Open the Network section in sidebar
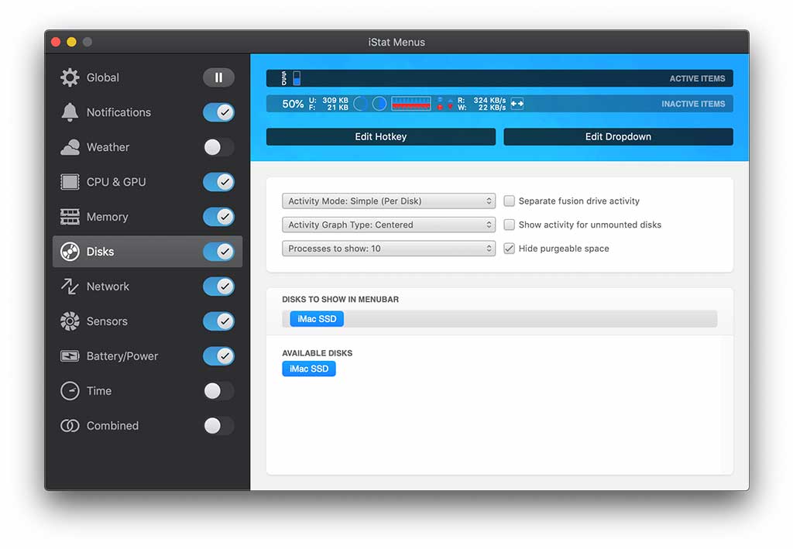The image size is (793, 549). (108, 287)
